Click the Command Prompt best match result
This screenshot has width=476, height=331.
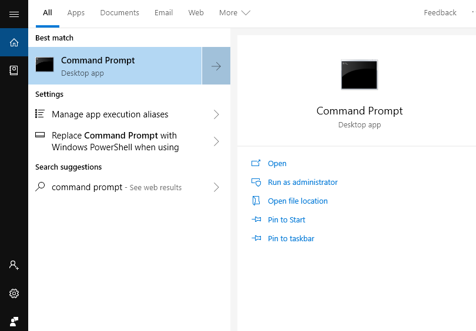[115, 66]
